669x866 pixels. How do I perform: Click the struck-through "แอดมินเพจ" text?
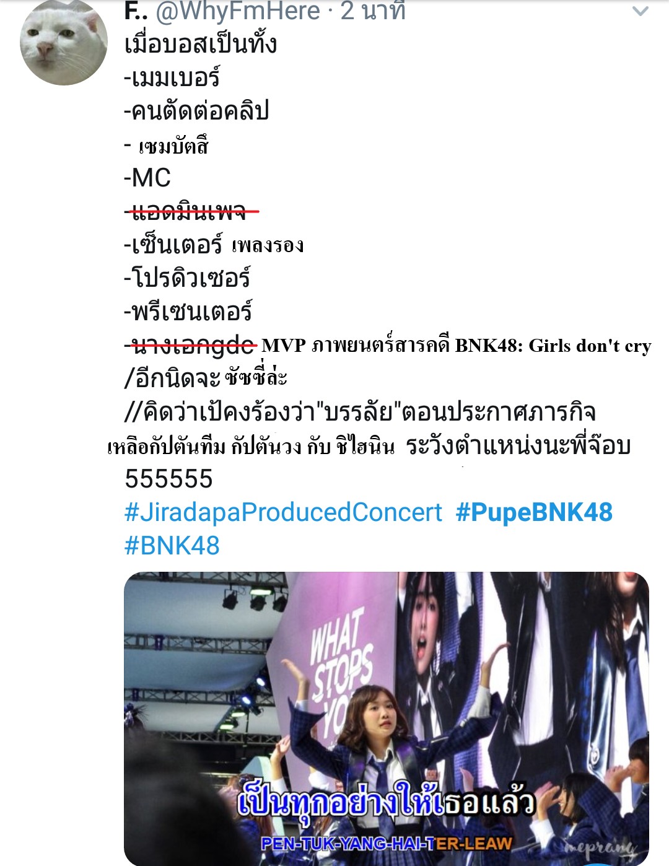[191, 212]
